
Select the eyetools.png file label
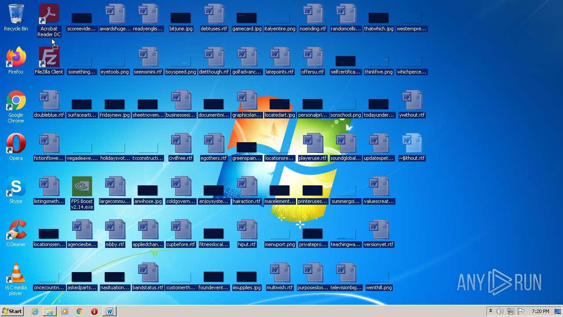point(115,72)
